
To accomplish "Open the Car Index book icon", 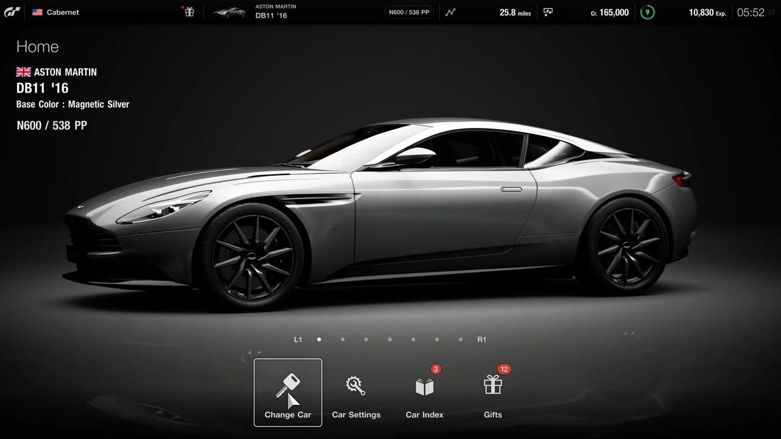I will (x=424, y=387).
